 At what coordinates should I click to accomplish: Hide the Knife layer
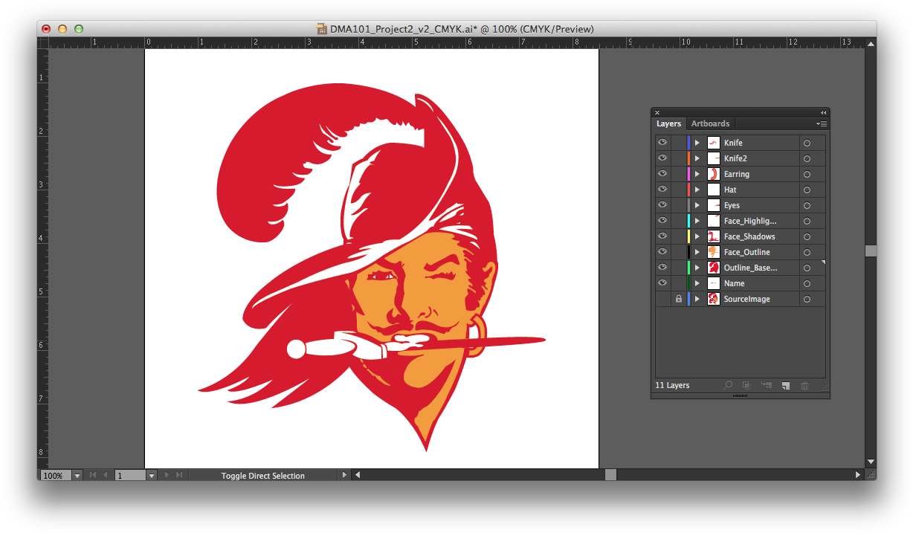point(662,143)
